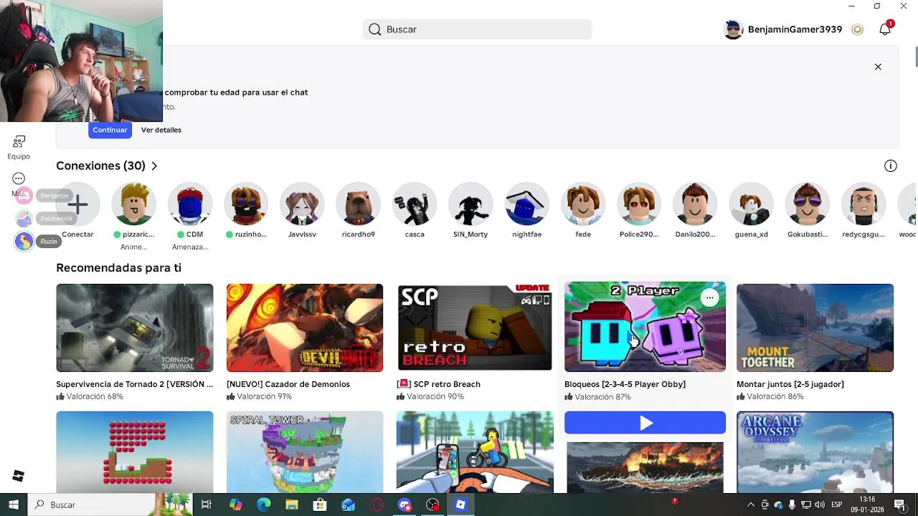Open fede connection avatar
Viewport: 918px width, 516px height.
click(583, 205)
